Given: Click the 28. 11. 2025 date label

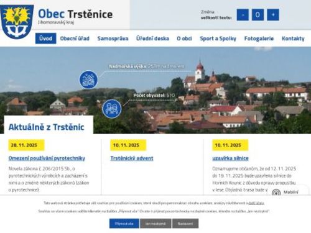Looking at the screenshot, I should click(26, 145).
